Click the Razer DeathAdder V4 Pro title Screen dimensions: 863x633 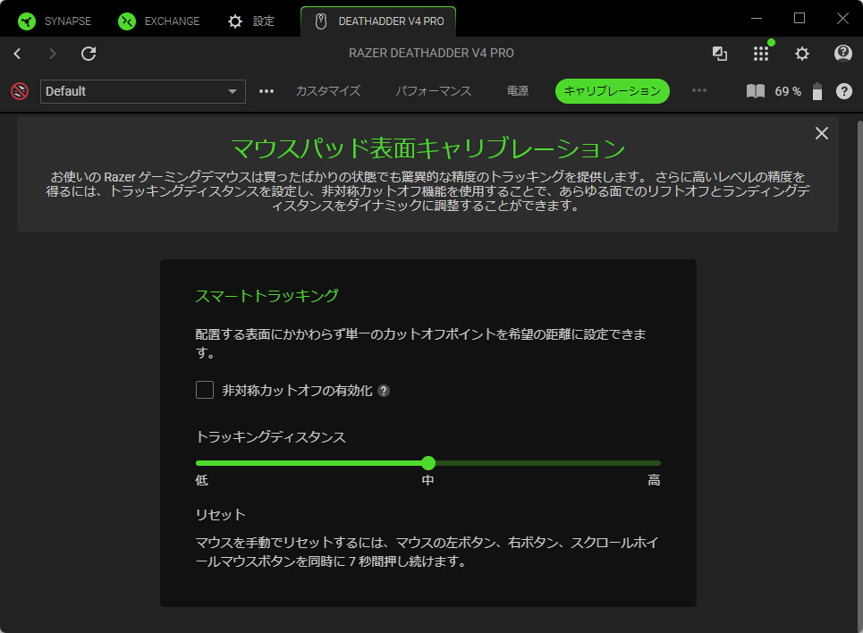pos(431,53)
